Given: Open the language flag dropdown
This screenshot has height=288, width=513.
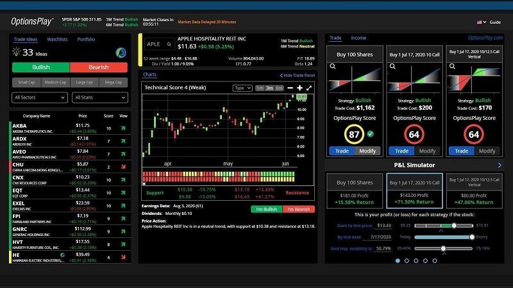Looking at the screenshot, I should pyautogui.click(x=482, y=22).
